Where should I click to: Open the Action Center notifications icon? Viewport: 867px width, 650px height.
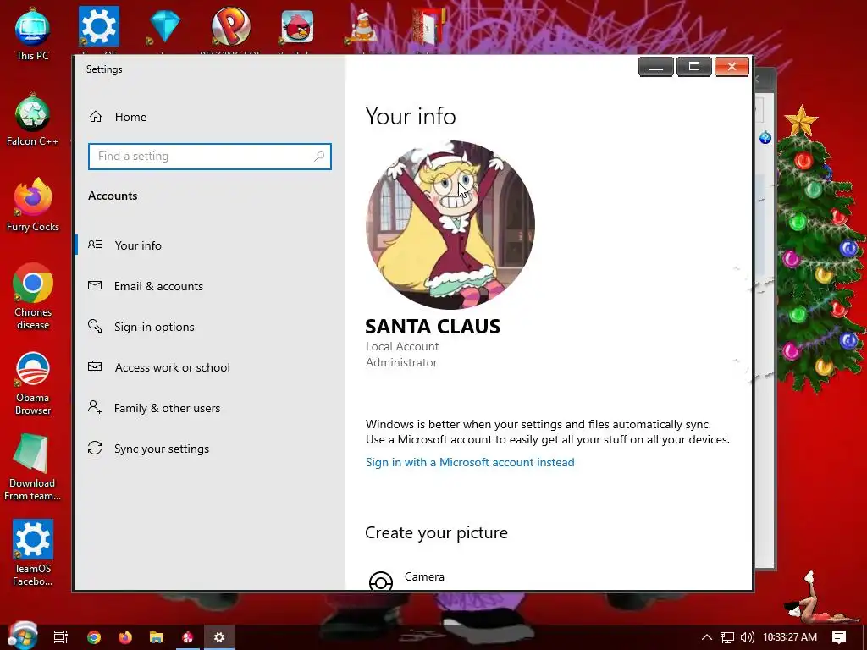[839, 637]
